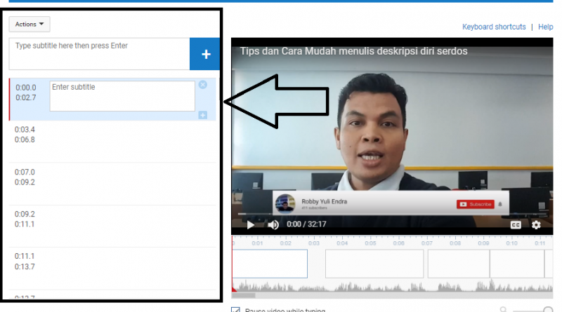
Task: Click the 0:05 mark on the timeline ruler
Action: [370, 243]
